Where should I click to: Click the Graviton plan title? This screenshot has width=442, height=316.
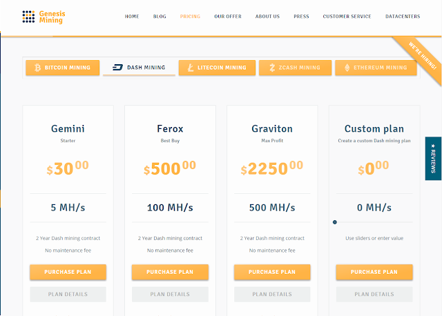coord(272,129)
